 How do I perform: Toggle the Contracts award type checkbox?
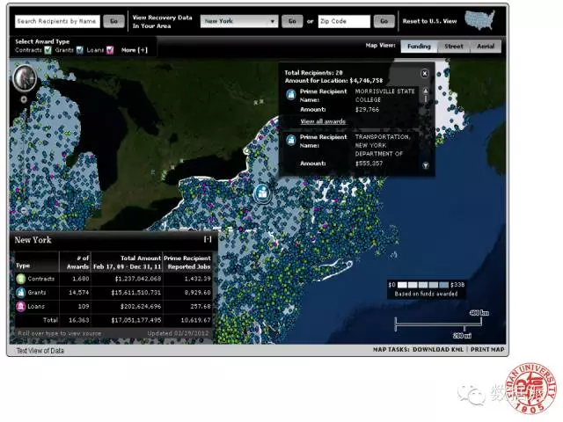48,50
